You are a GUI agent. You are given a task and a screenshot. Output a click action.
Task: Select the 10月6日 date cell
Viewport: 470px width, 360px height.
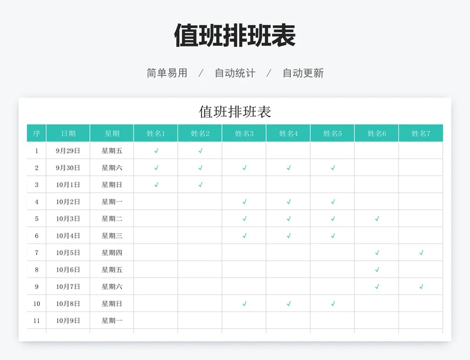pyautogui.click(x=68, y=270)
